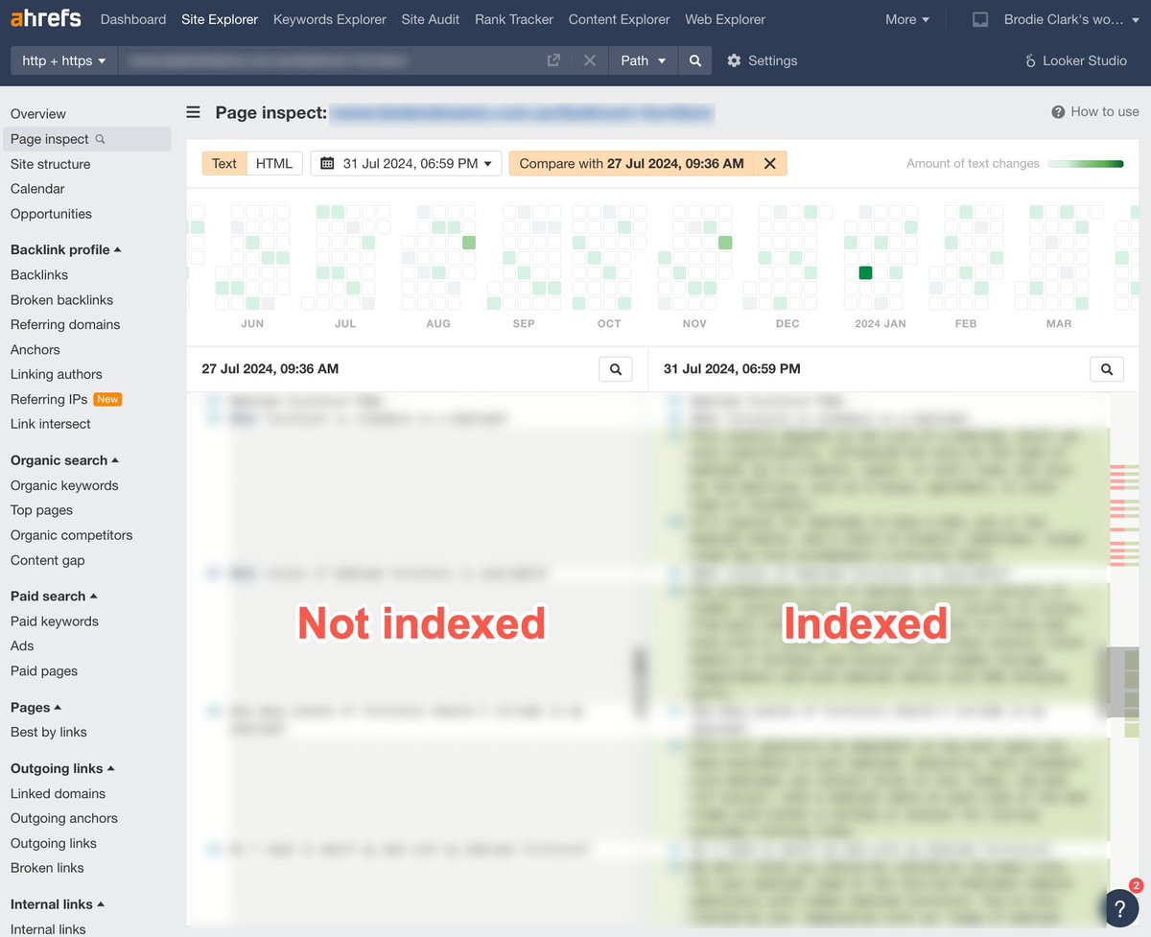
Task: Click How to use help link
Action: 1095,111
